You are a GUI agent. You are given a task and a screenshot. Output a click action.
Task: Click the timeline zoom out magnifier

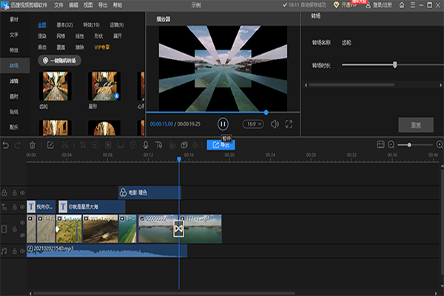click(391, 144)
